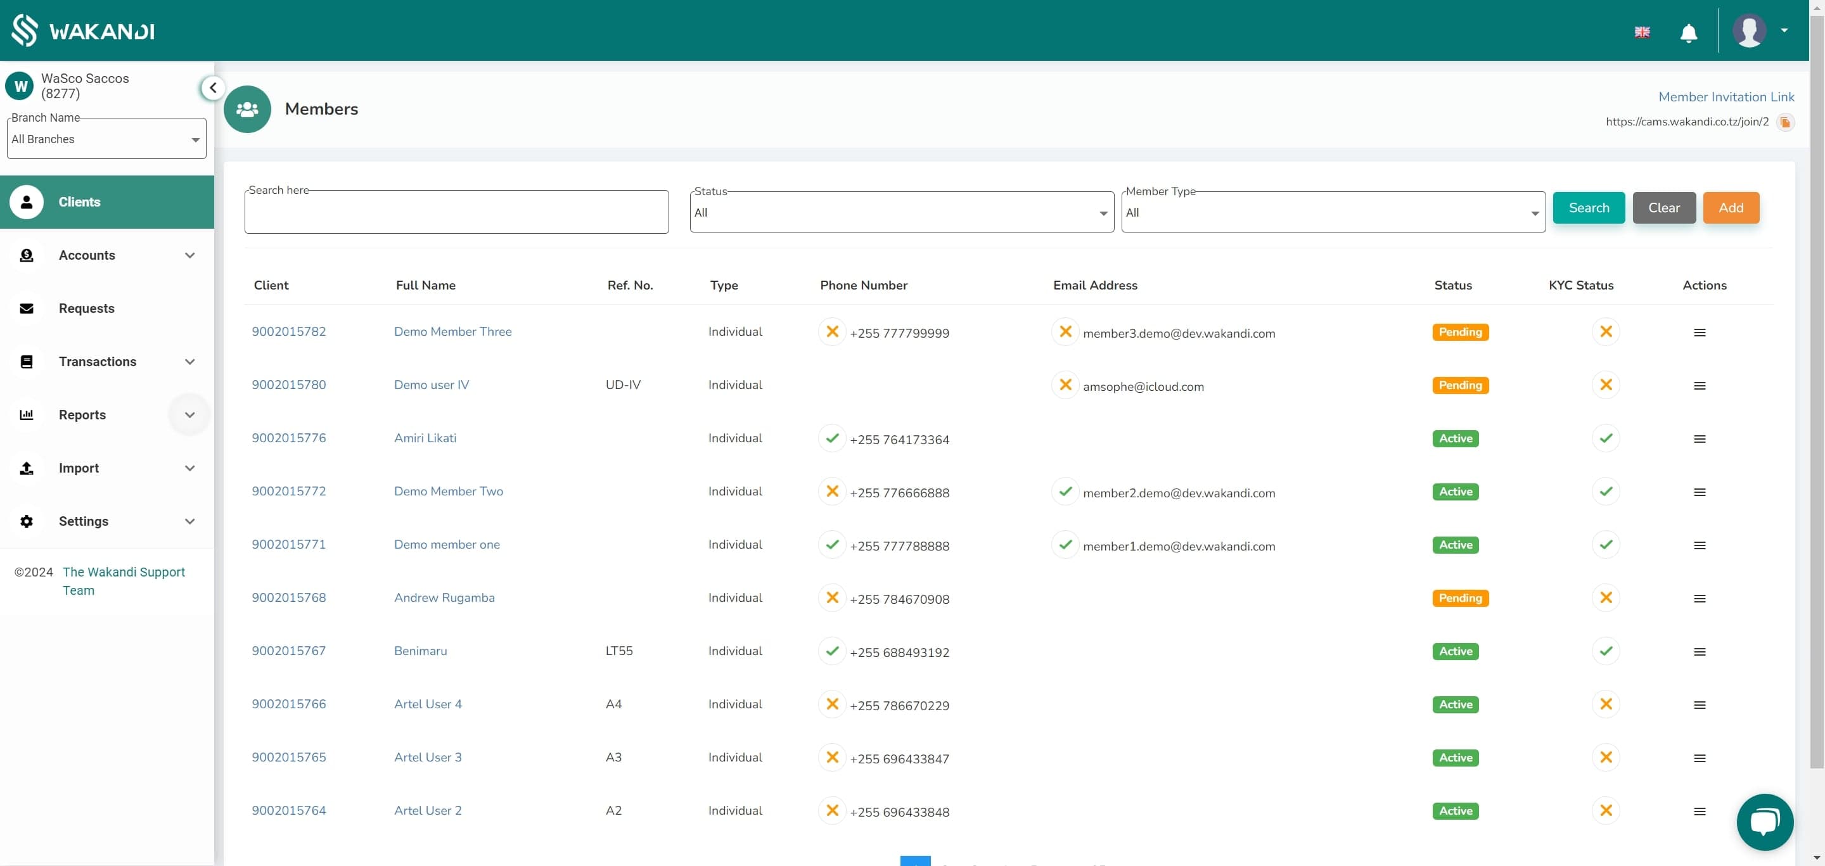Click phone unverified icon for Demo Member Three

[x=832, y=331]
